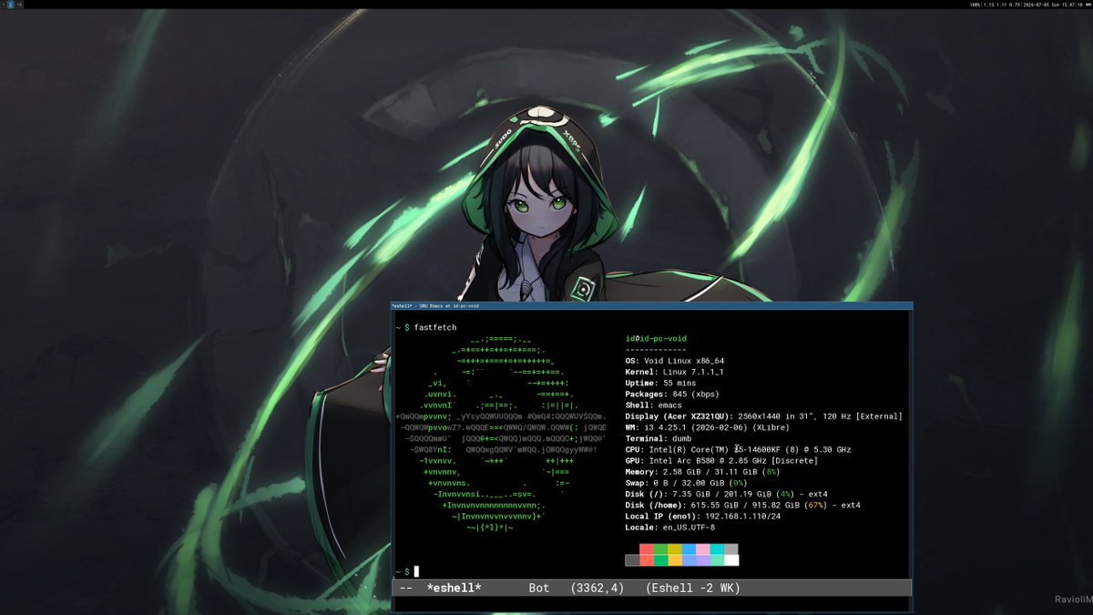Click the white color block in the palette

tap(731, 560)
